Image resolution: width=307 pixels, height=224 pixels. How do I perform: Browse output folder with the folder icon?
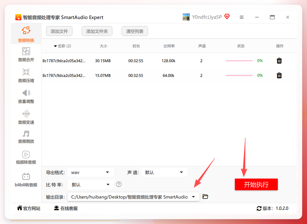205,196
